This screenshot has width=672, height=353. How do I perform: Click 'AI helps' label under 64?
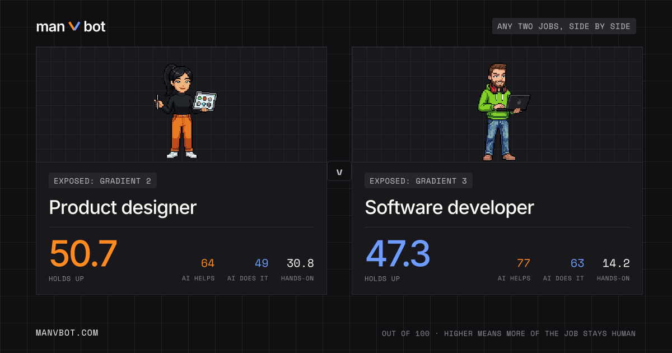point(198,278)
